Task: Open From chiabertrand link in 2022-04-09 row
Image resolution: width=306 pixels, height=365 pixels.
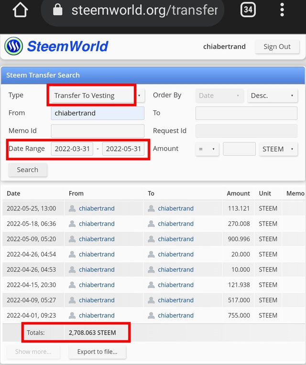Action: click(x=97, y=300)
